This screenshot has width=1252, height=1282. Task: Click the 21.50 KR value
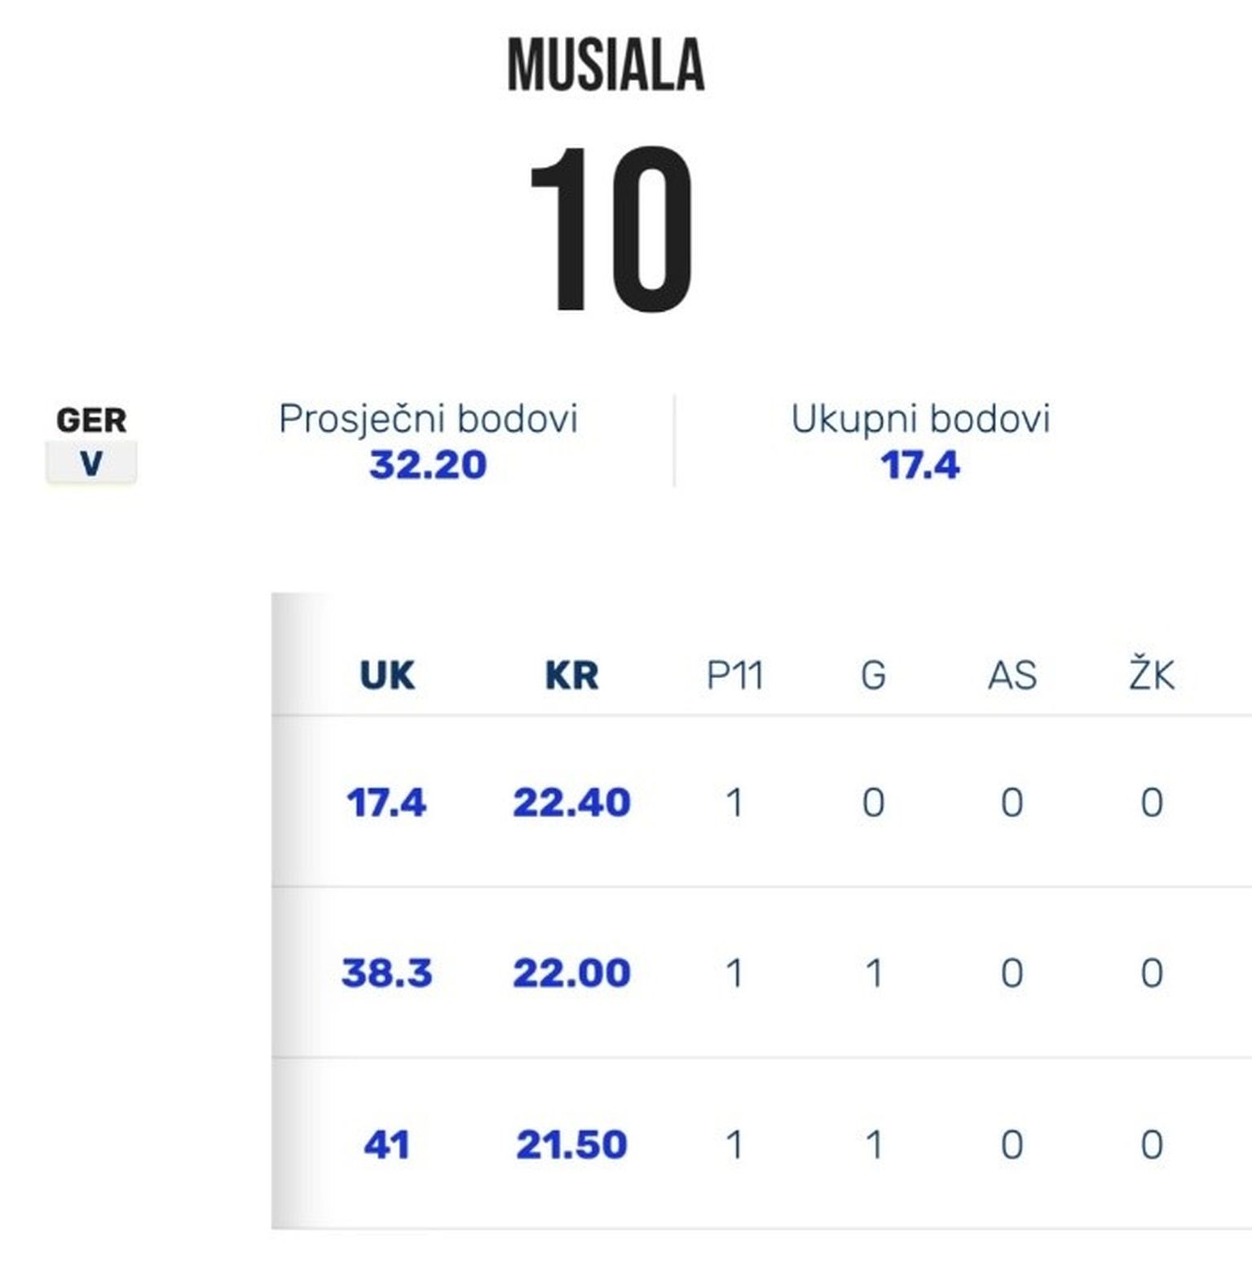(x=571, y=1144)
